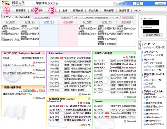Go to previous day with single-left arrow
Screen dimensions: 167x129
[x=81, y=17]
